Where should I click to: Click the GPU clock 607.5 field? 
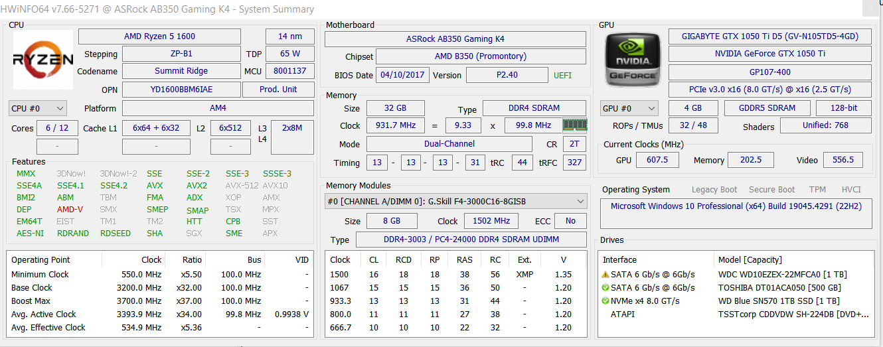pyautogui.click(x=657, y=160)
